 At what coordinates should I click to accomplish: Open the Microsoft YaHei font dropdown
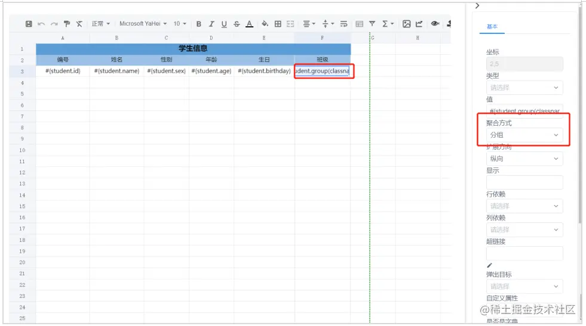(143, 23)
